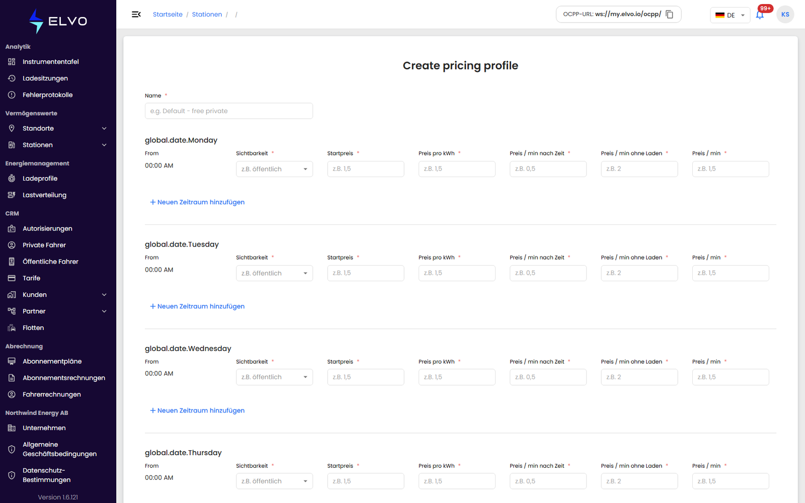The width and height of the screenshot is (805, 503).
Task: Focus Tuesday's Preis / min nach Zeit field
Action: click(x=548, y=273)
